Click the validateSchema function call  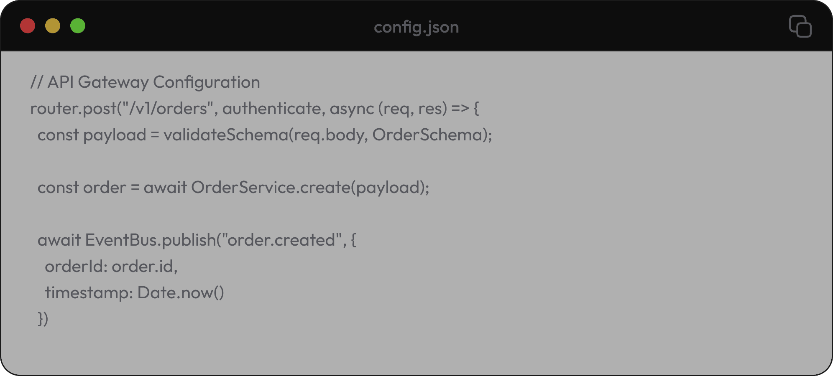pos(227,135)
